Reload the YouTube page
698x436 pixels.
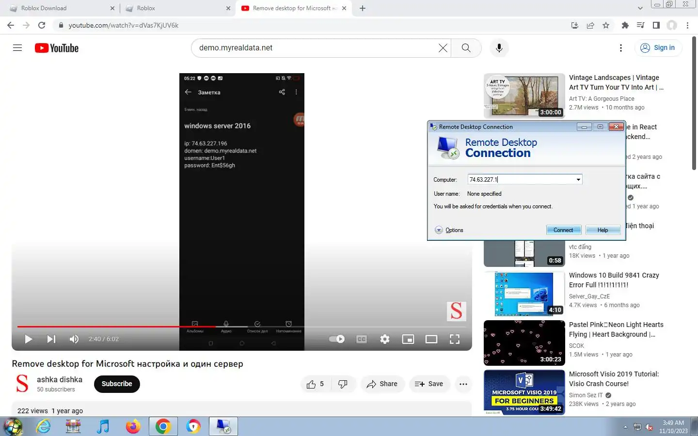[42, 25]
